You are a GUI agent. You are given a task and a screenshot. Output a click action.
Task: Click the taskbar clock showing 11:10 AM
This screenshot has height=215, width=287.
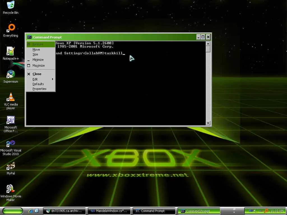[277, 211]
